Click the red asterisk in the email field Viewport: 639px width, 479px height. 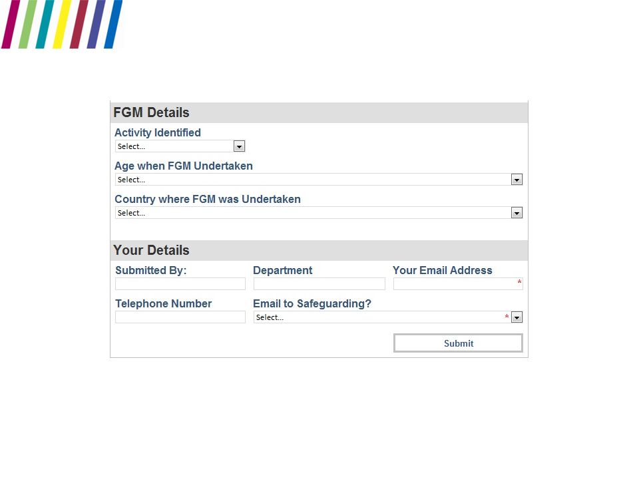click(519, 282)
